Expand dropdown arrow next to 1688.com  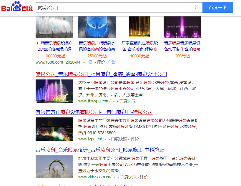[84, 62]
